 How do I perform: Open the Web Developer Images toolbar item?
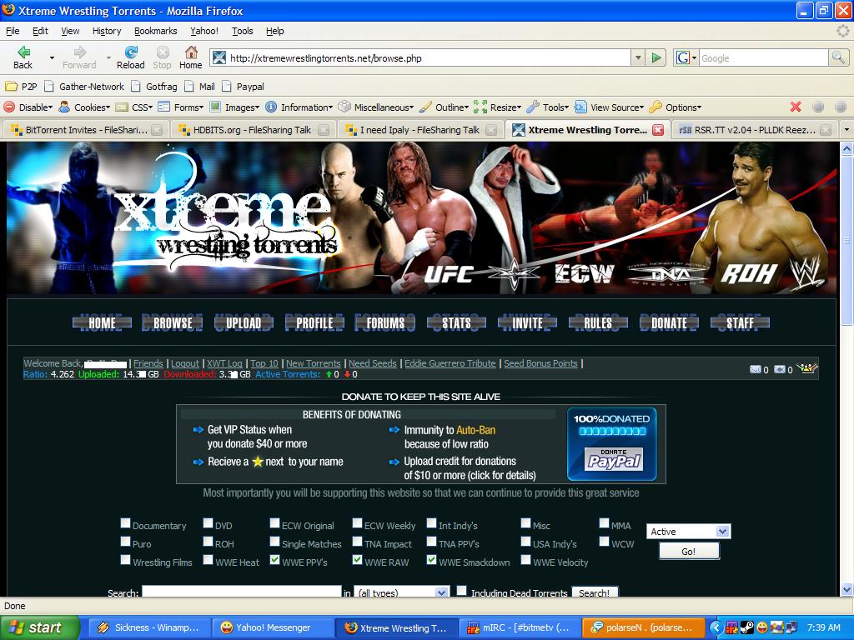point(234,107)
